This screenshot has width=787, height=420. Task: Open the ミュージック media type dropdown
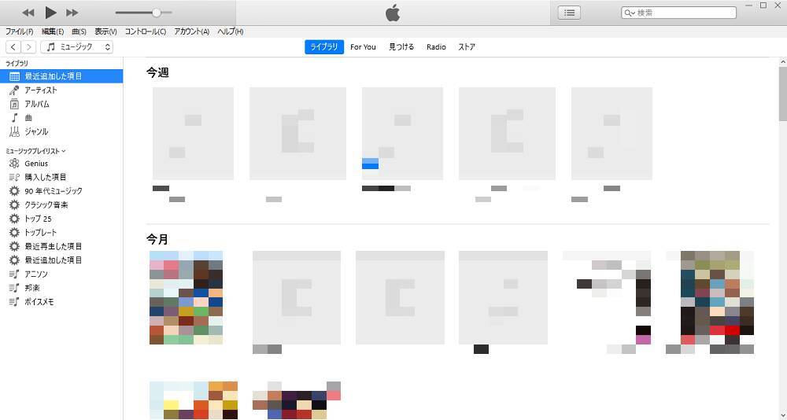pyautogui.click(x=77, y=47)
